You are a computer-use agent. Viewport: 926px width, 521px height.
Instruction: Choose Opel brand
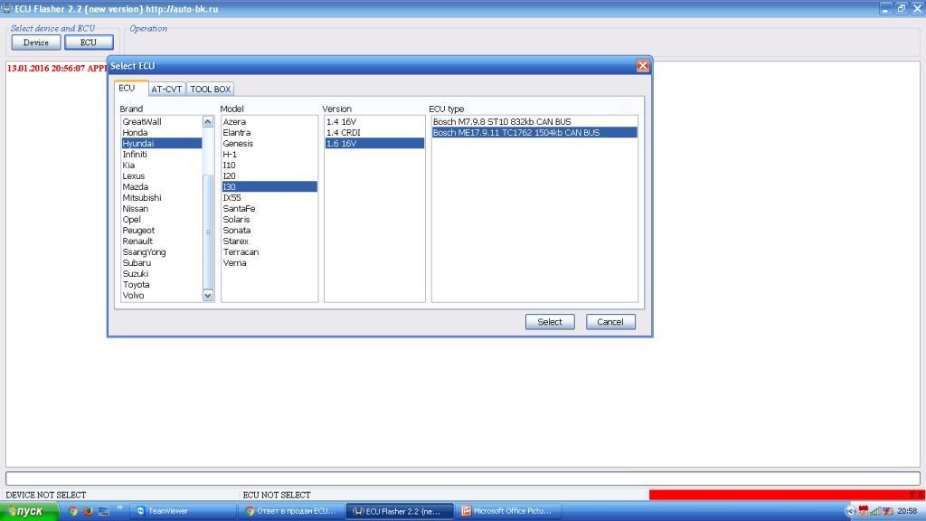click(x=161, y=220)
